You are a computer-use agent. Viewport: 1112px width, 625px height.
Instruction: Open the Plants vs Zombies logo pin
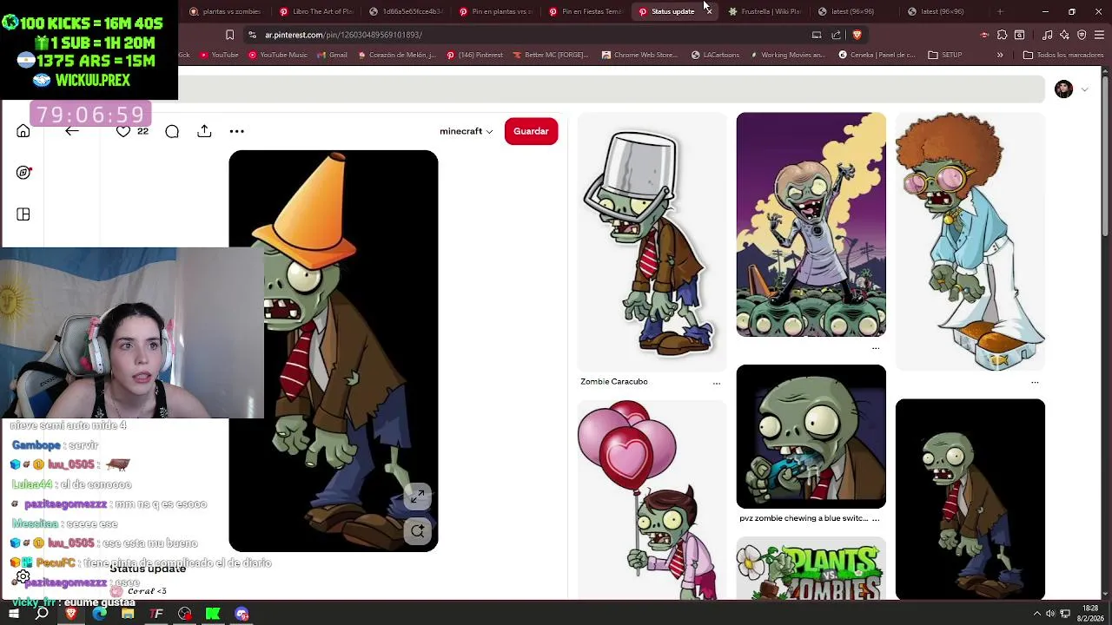point(811,569)
